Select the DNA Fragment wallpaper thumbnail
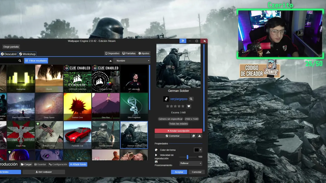326x183 pixels. pos(134,106)
